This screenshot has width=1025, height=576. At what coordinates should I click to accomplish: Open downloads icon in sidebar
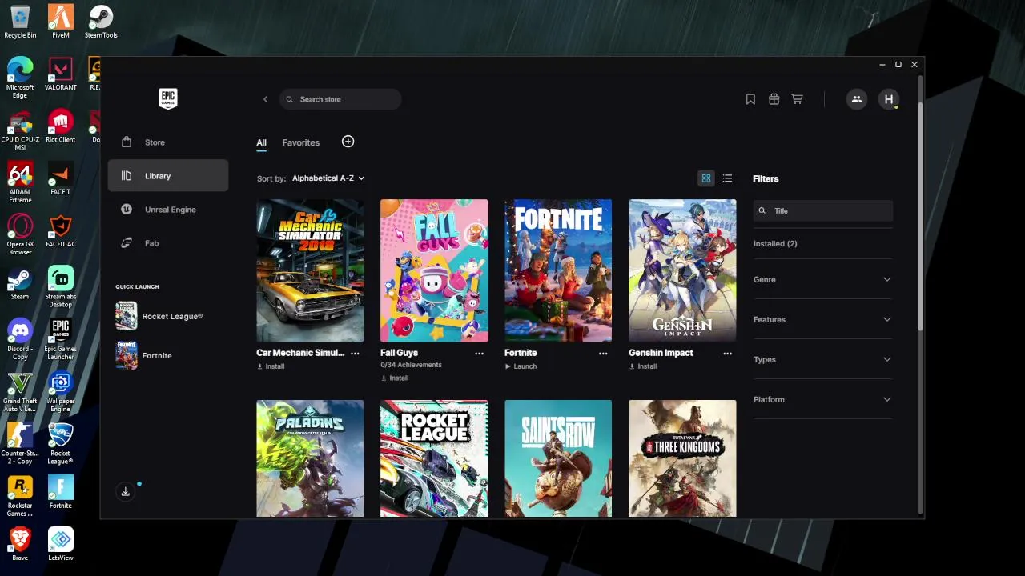(x=125, y=492)
